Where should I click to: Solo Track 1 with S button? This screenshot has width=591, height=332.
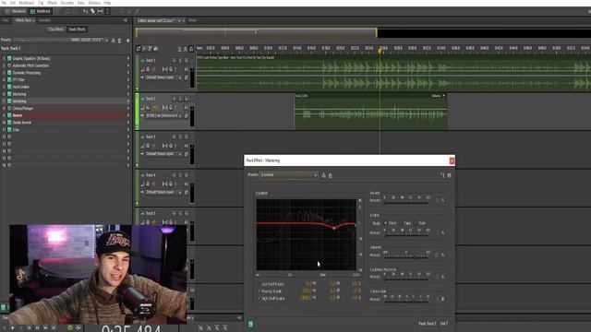coord(180,61)
